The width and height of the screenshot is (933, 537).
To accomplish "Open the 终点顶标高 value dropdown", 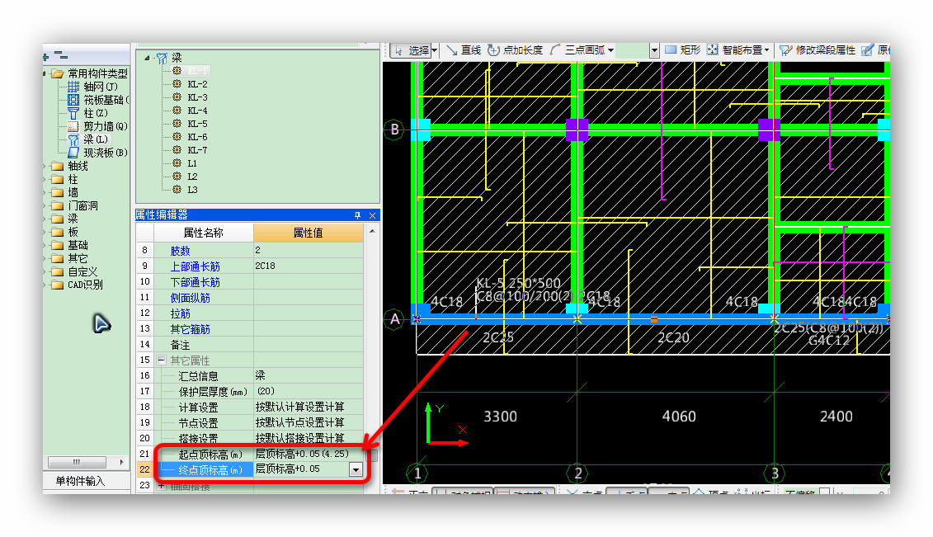I will pos(356,470).
